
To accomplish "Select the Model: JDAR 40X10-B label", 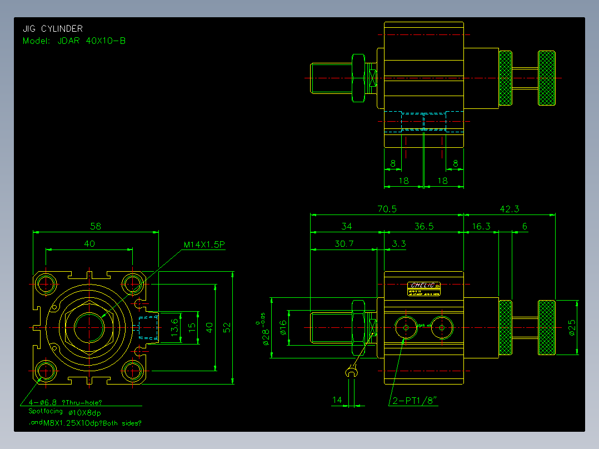I will coord(74,41).
